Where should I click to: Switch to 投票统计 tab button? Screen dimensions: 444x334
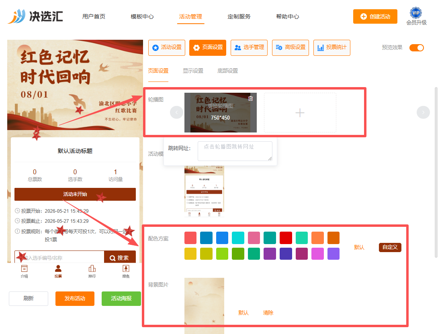click(332, 47)
